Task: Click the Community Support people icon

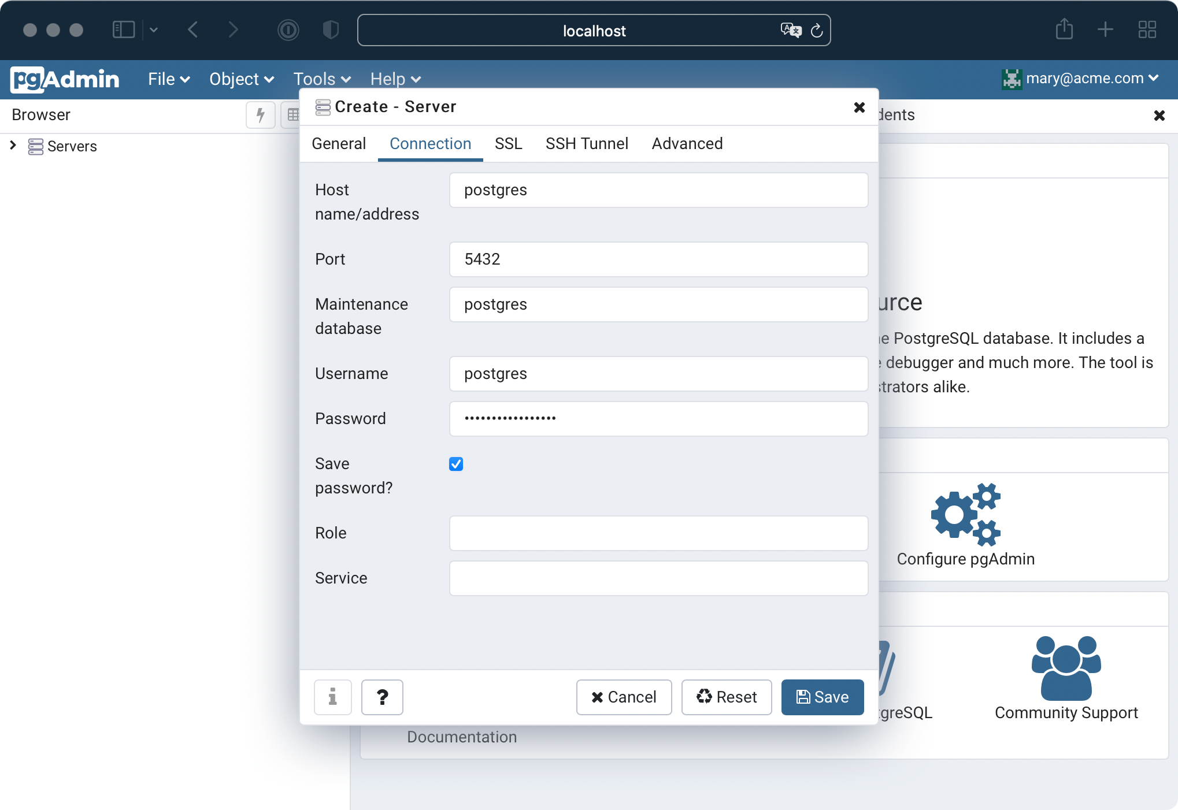Action: coord(1066,668)
